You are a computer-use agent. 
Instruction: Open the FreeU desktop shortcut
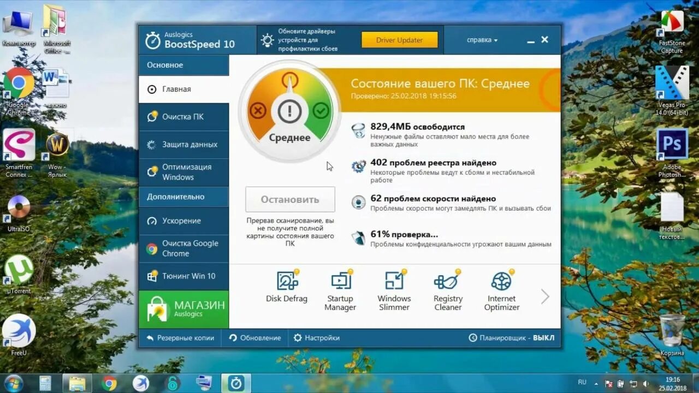click(19, 335)
